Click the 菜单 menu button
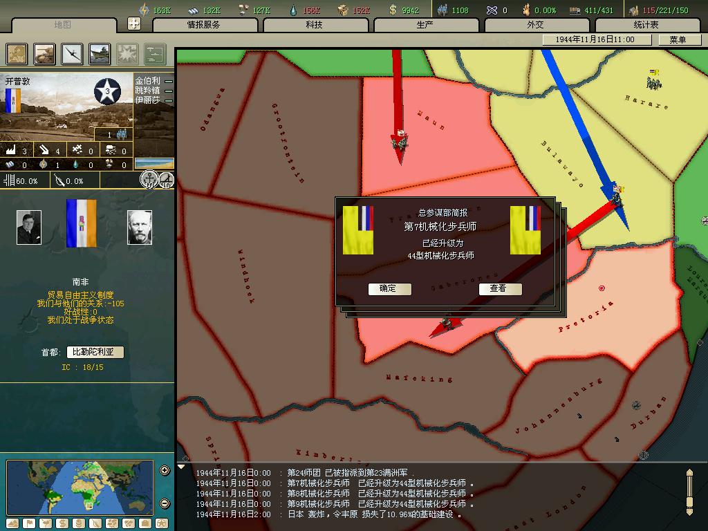Screen dimensions: 708x531 coord(679,39)
